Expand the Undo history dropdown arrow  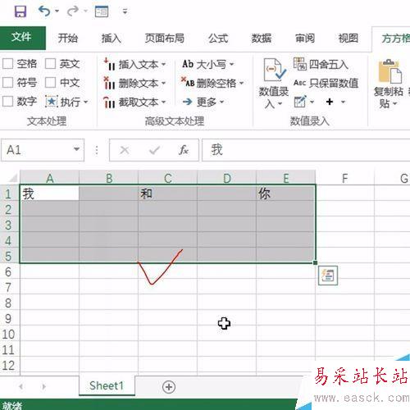click(x=57, y=11)
